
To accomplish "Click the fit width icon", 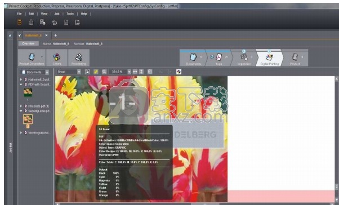I will (135, 72).
